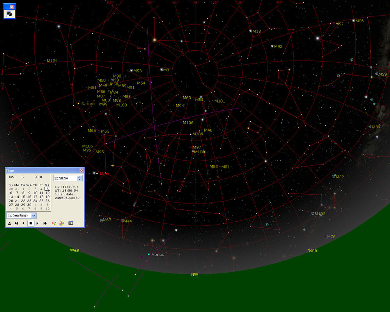Click the eject-style reset time icon
Viewport: 390px width, 312px height.
tap(9, 223)
